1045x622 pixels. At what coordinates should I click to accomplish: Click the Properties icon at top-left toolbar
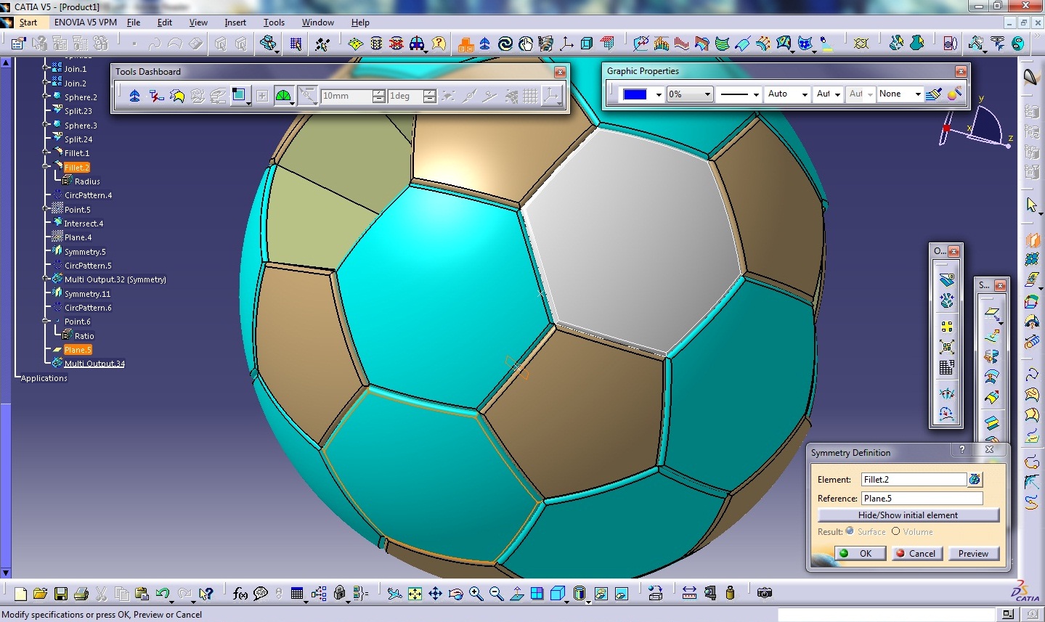19,44
